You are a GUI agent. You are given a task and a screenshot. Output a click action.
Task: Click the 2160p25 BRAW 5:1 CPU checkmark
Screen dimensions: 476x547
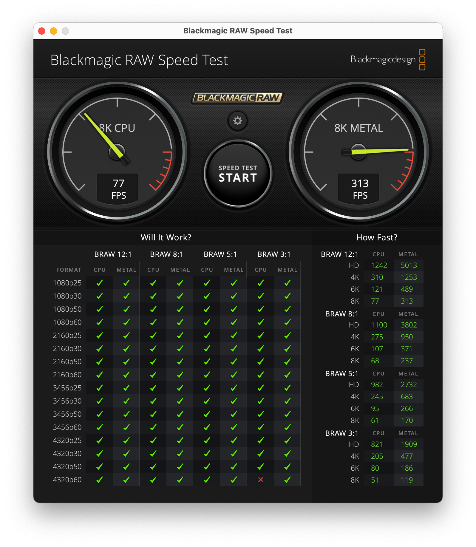point(207,335)
